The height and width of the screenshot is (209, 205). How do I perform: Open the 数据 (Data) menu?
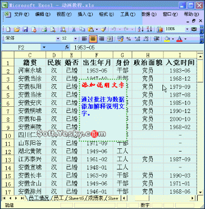(149, 14)
